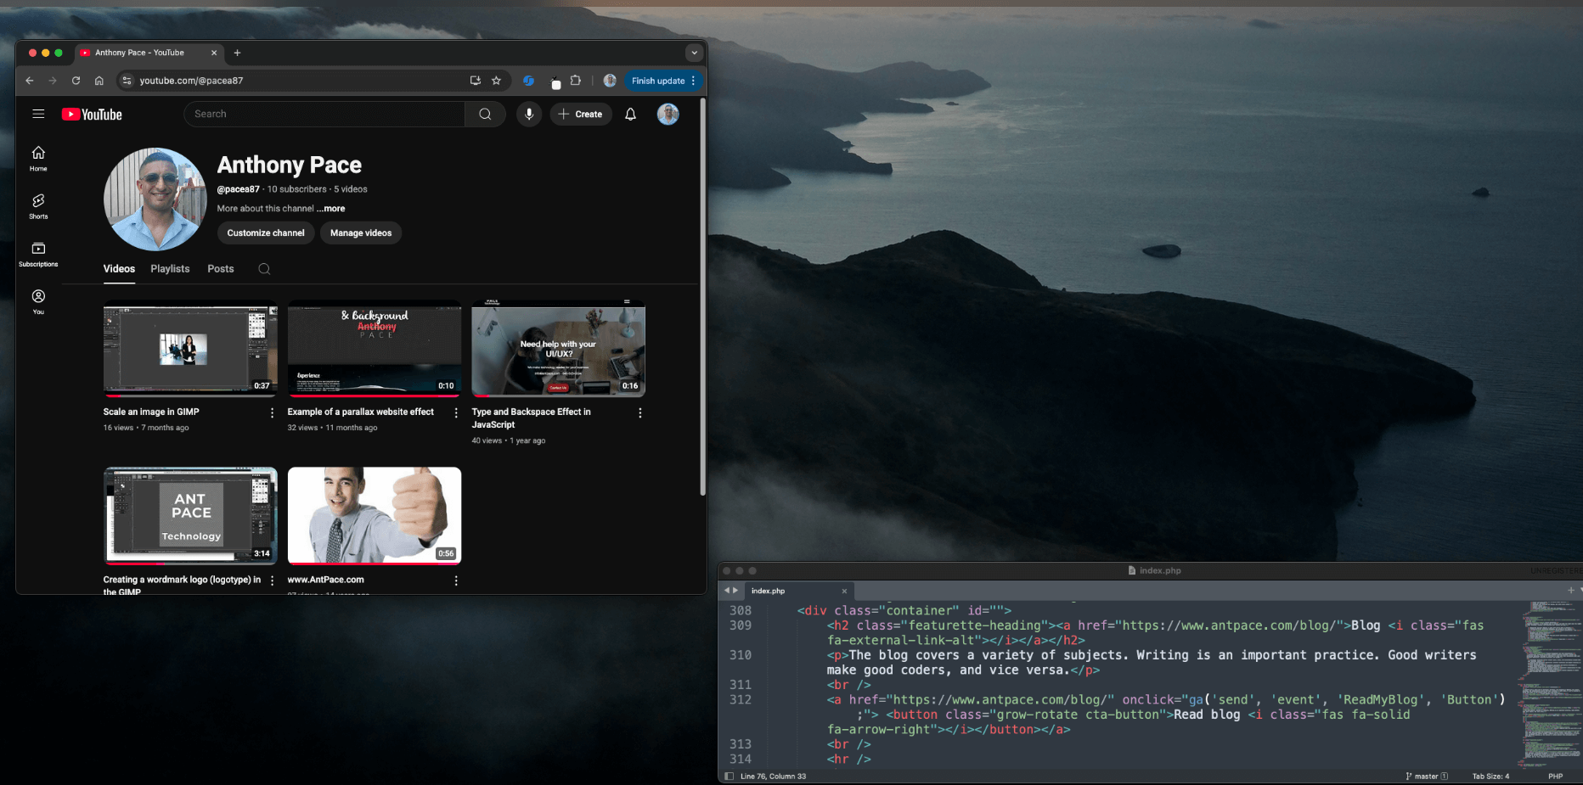
Task: Start voice search with the microphone icon
Action: coord(528,115)
